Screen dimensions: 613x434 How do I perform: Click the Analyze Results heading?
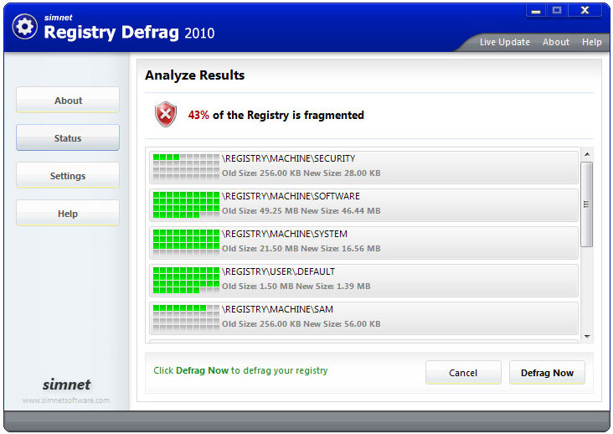click(x=194, y=75)
